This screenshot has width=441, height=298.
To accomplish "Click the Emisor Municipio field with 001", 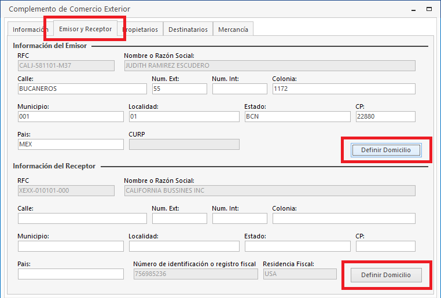I will click(71, 117).
